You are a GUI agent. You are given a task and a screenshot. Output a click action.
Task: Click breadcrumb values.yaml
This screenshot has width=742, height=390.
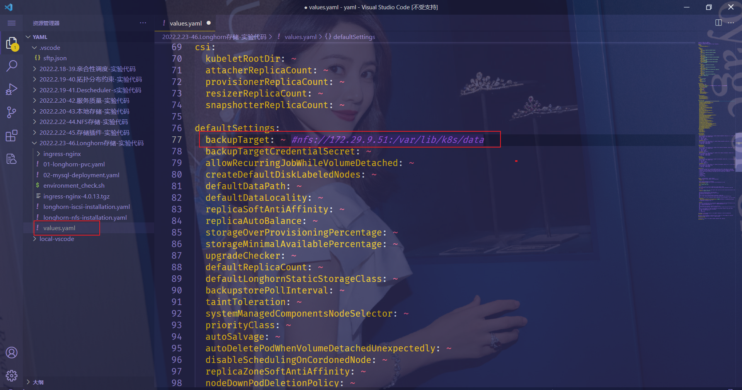(300, 37)
